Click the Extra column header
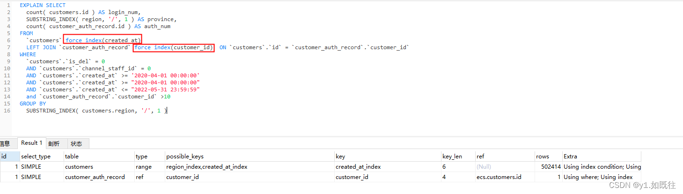The width and height of the screenshot is (683, 194). (x=602, y=156)
